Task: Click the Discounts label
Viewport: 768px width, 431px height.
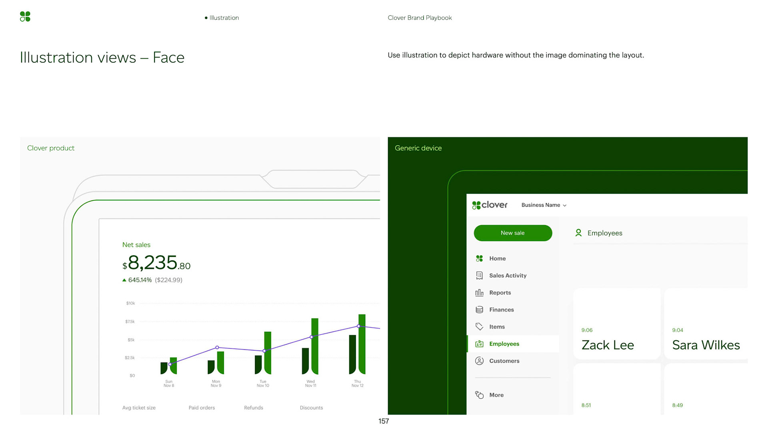Action: click(x=311, y=408)
